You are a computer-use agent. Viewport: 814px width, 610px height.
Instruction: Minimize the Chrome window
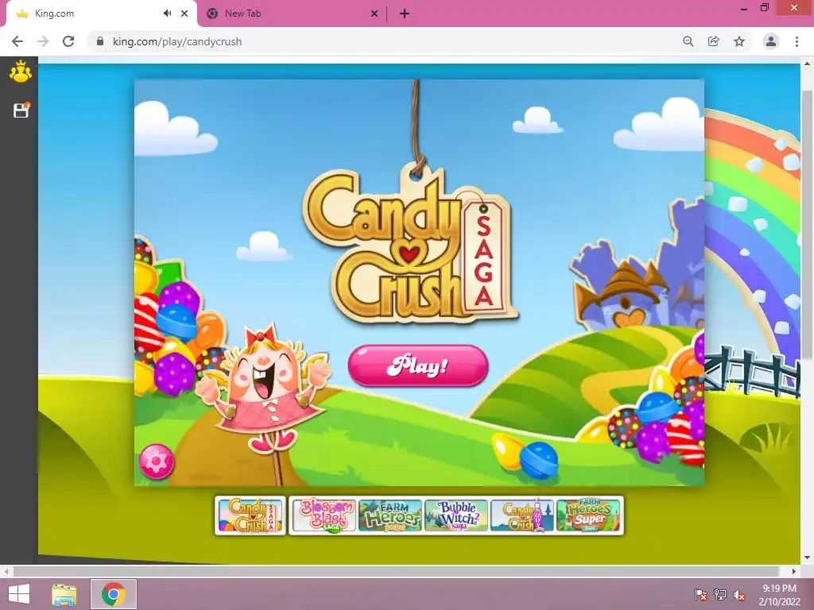point(744,9)
